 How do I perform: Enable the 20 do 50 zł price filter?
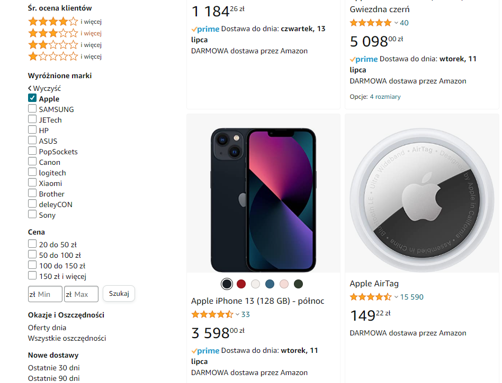[x=32, y=244]
